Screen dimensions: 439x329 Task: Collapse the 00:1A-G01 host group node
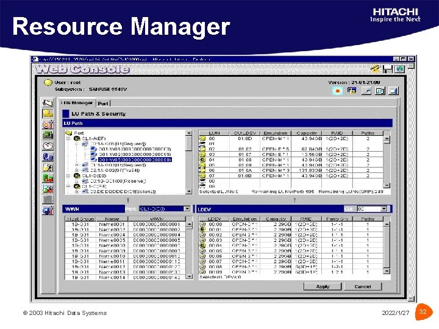(x=77, y=144)
